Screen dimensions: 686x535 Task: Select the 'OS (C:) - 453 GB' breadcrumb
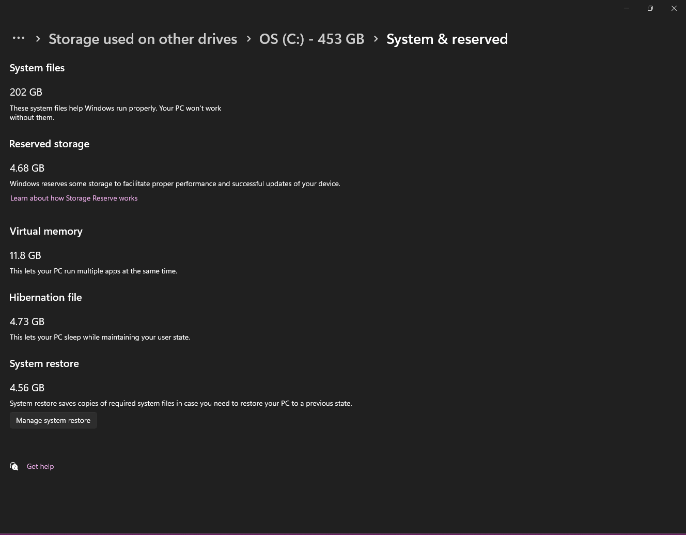(x=311, y=39)
